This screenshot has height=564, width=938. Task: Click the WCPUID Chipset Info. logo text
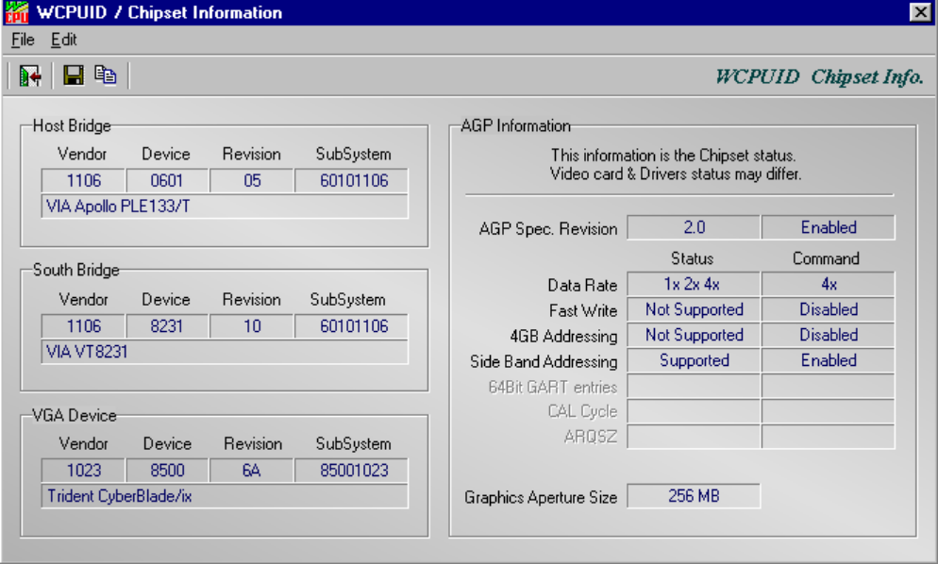pos(819,76)
